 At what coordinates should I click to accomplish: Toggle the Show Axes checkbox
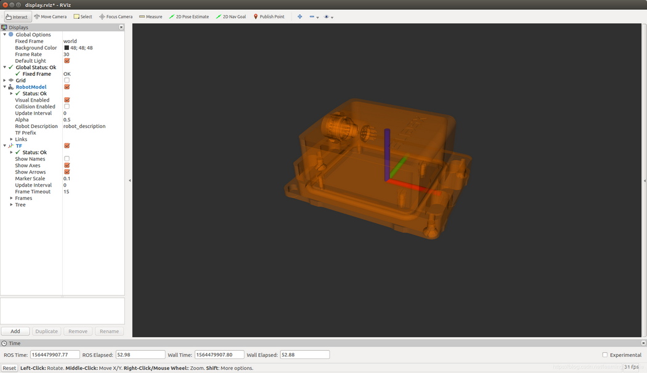coord(67,166)
